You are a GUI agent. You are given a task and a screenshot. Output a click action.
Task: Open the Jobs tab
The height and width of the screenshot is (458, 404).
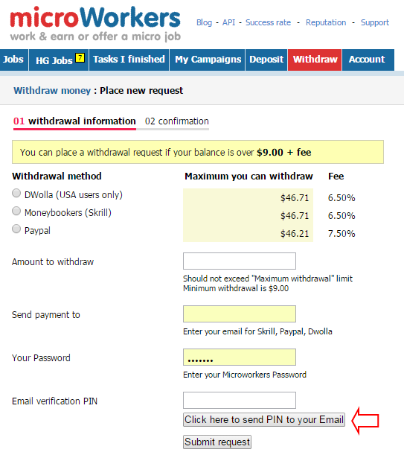click(x=13, y=60)
